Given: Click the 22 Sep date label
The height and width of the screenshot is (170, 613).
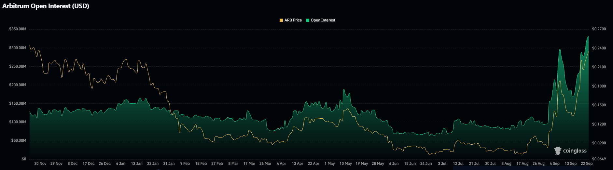Looking at the screenshot, I should 587,163.
